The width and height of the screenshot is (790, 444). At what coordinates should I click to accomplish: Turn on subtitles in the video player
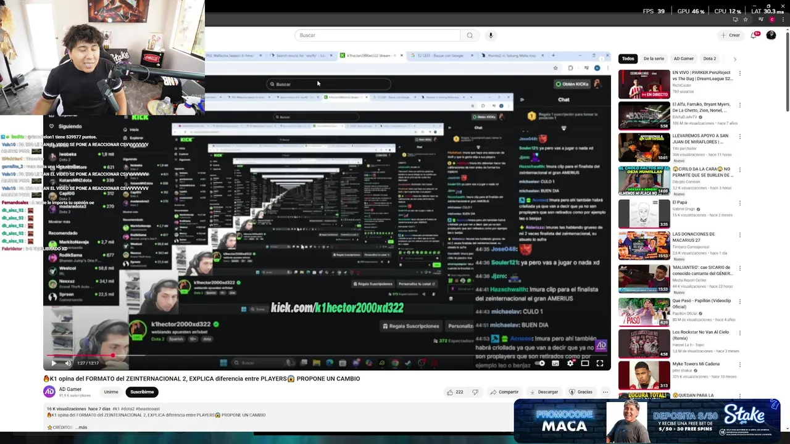click(x=555, y=363)
